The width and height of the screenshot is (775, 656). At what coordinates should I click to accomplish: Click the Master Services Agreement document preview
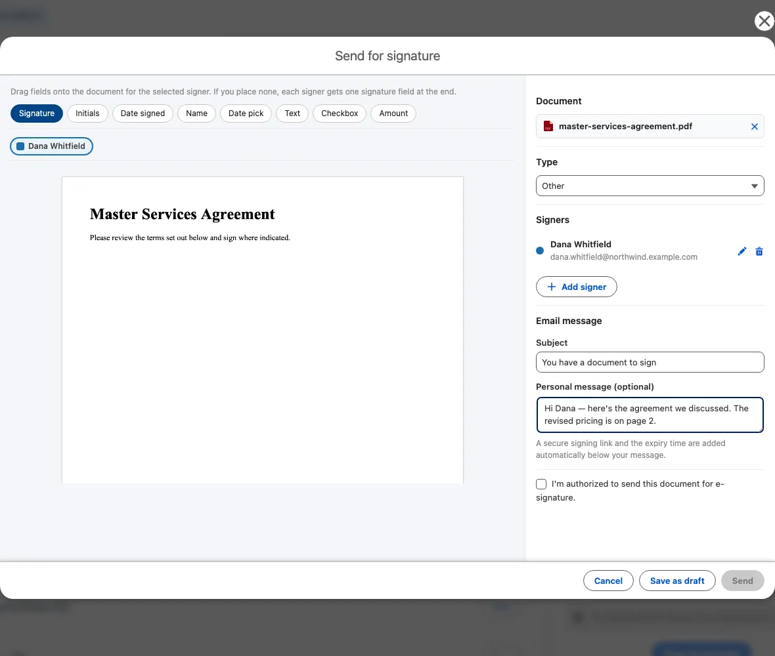tap(263, 330)
